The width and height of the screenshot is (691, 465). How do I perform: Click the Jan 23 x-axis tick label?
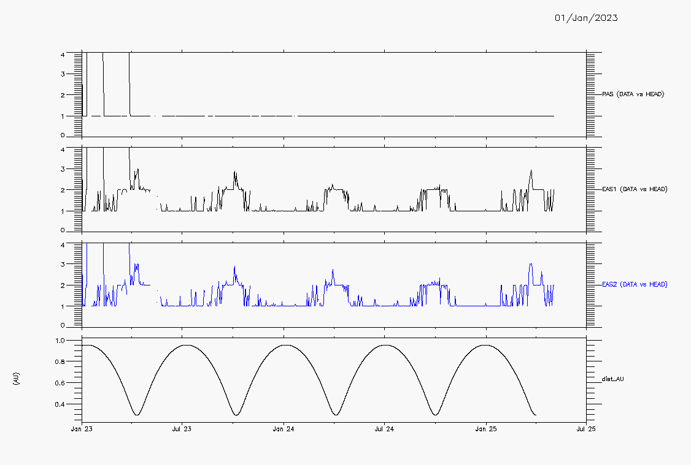point(82,429)
